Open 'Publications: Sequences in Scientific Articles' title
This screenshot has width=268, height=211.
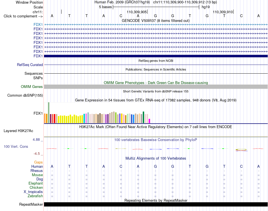pyautogui.click(x=156, y=69)
